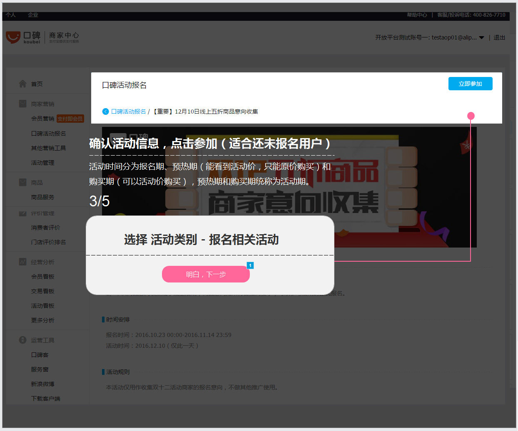
Task: Open 会员看板 in the sidebar
Action: [x=42, y=277]
